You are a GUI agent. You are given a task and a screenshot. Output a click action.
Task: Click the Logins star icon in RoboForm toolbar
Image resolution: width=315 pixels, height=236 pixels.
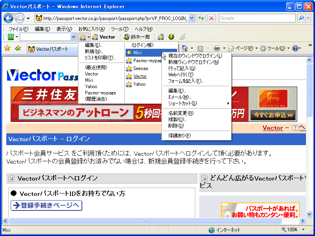tap(83, 37)
